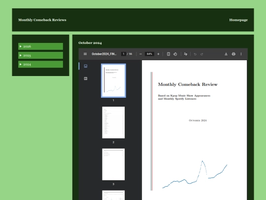
Task: Expand the 2025 year section
Action: 40,55
